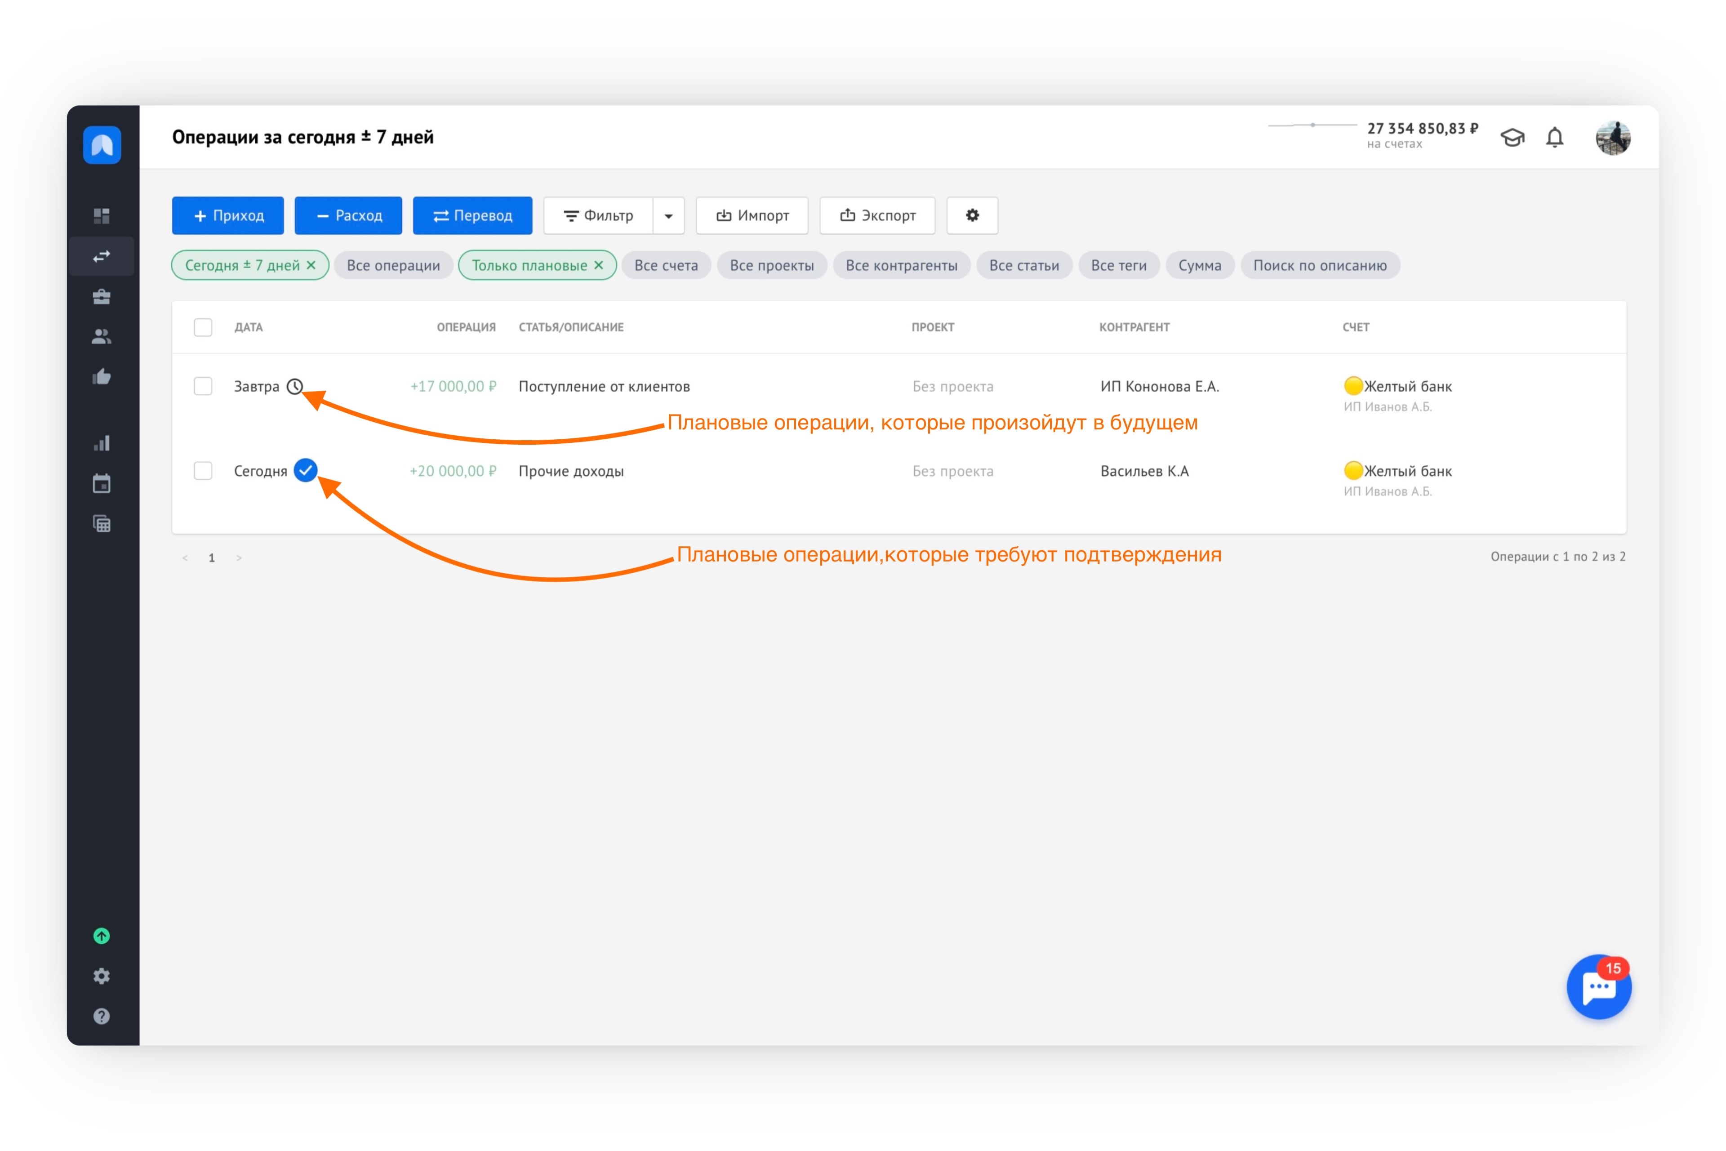1726x1151 pixels.
Task: Click the Экспорт button
Action: click(878, 216)
